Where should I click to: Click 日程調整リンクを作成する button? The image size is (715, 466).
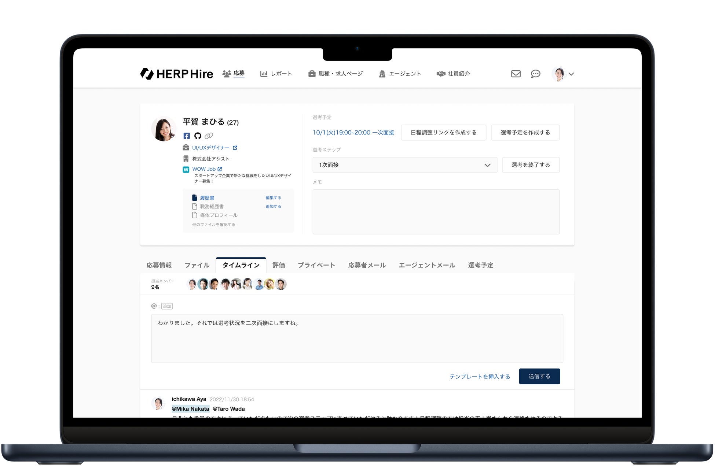pyautogui.click(x=443, y=132)
